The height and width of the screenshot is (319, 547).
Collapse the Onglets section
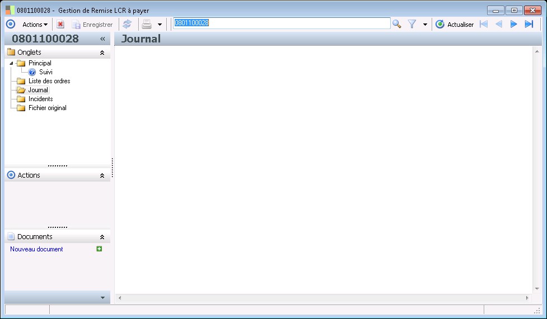point(102,53)
